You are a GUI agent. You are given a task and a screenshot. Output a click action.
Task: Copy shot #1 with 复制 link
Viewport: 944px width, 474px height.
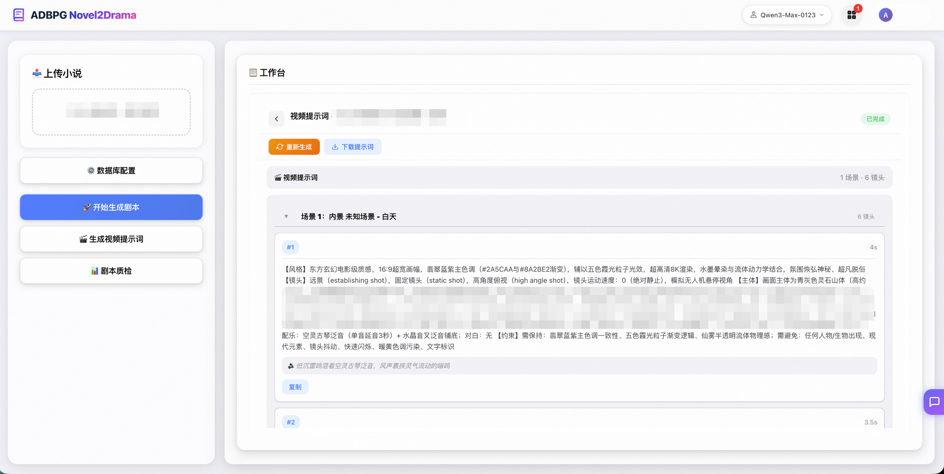295,387
